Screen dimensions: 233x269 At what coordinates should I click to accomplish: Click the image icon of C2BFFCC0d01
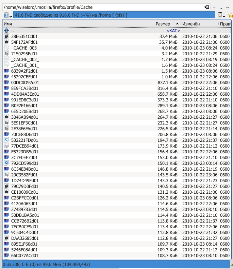tap(6, 198)
